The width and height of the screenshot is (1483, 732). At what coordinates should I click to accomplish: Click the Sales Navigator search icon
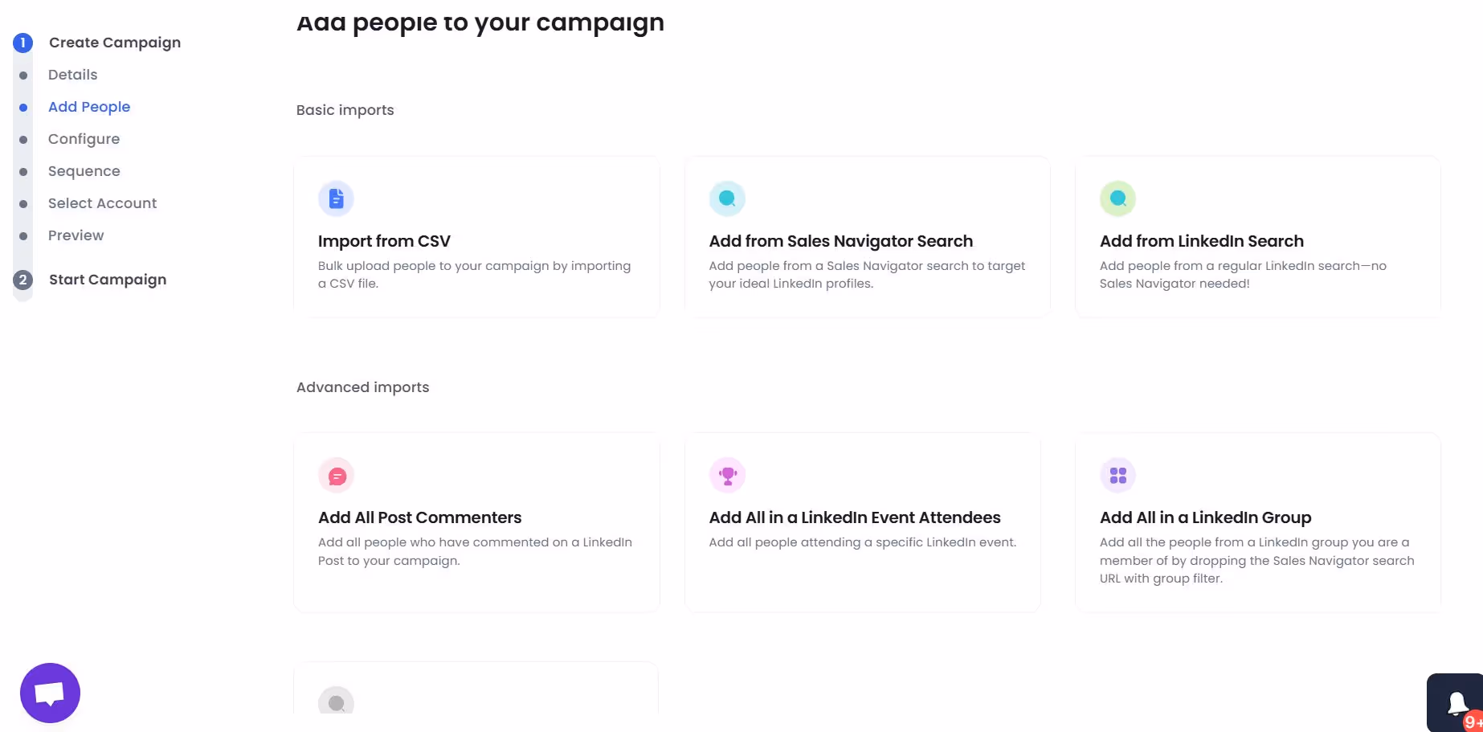coord(727,198)
